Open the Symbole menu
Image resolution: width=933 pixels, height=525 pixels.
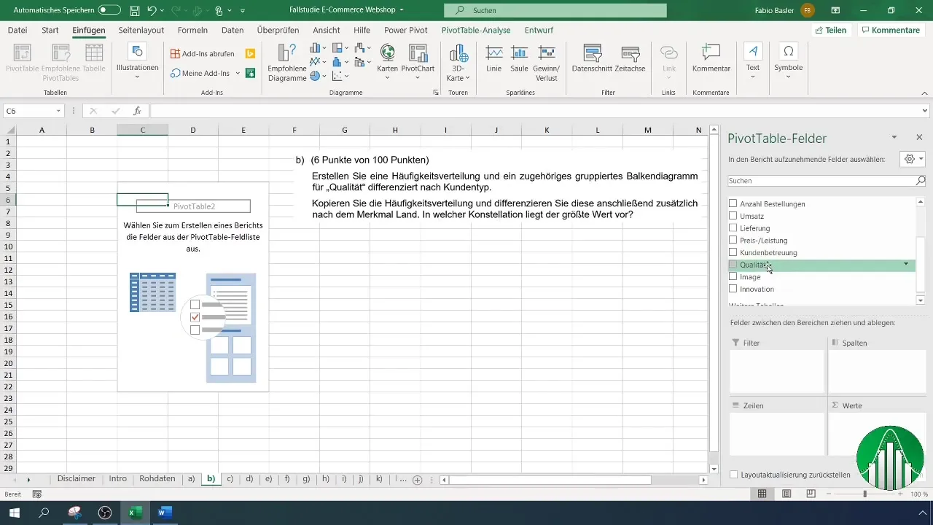pos(788,62)
